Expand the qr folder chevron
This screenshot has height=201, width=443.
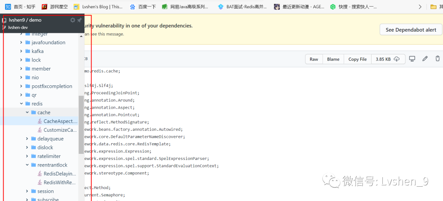(x=21, y=95)
